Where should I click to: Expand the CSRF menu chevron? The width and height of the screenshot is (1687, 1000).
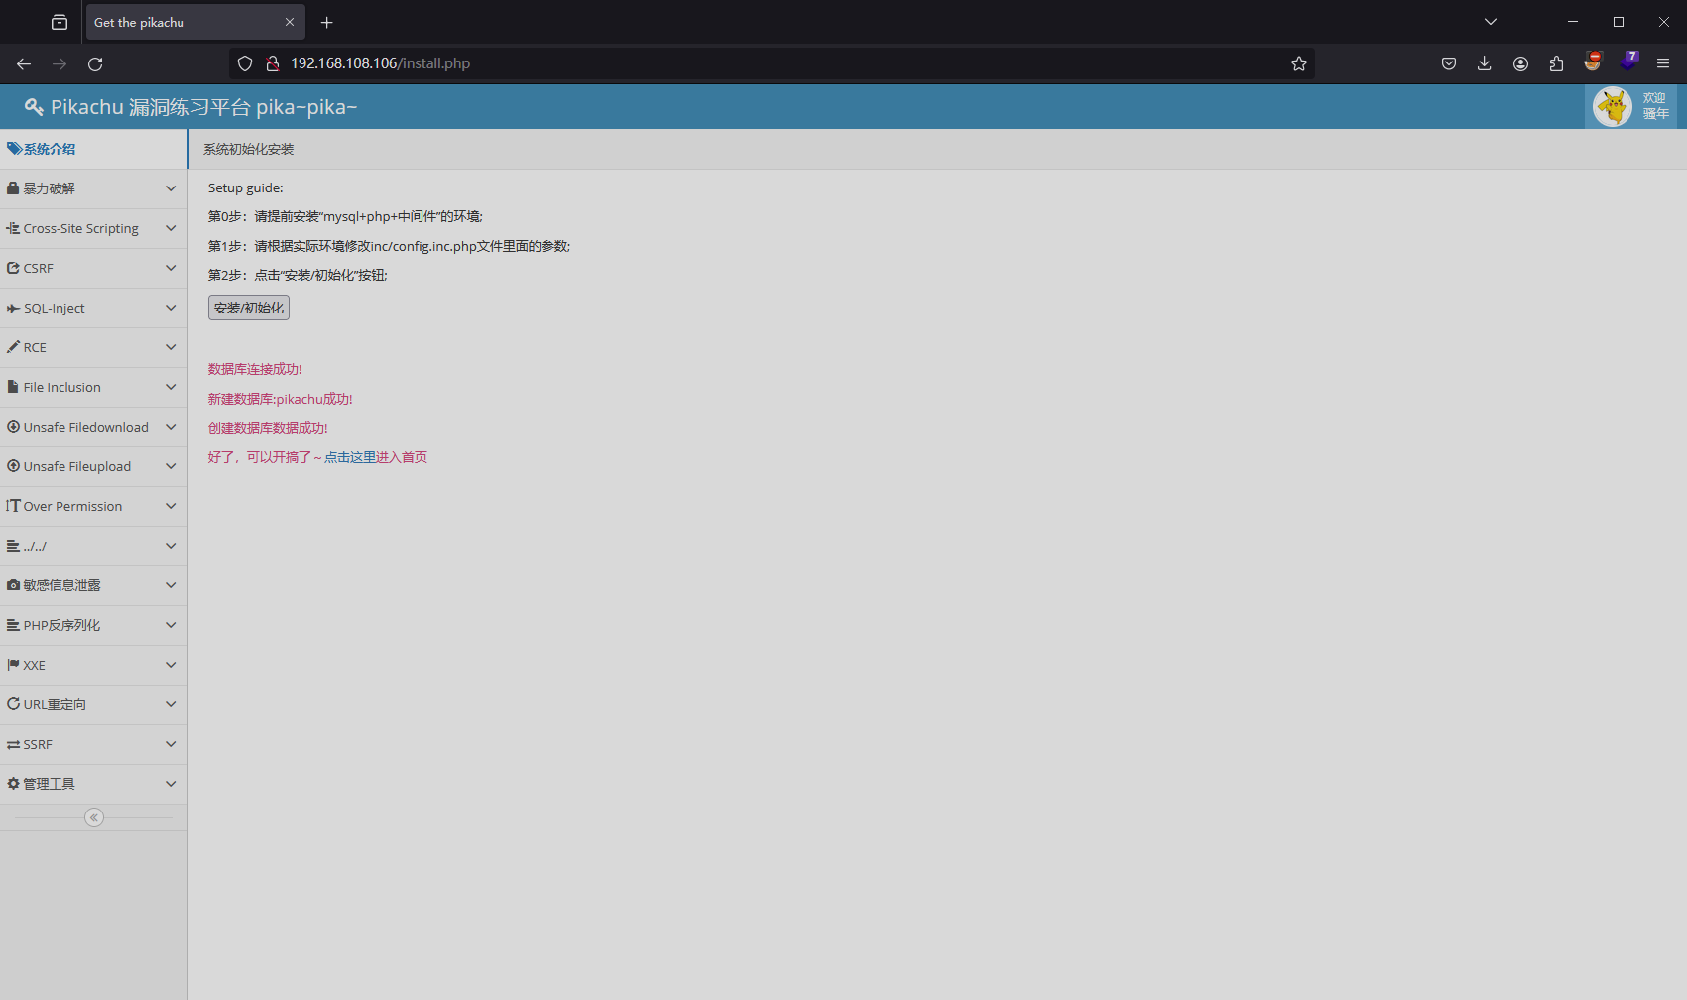[x=171, y=268]
